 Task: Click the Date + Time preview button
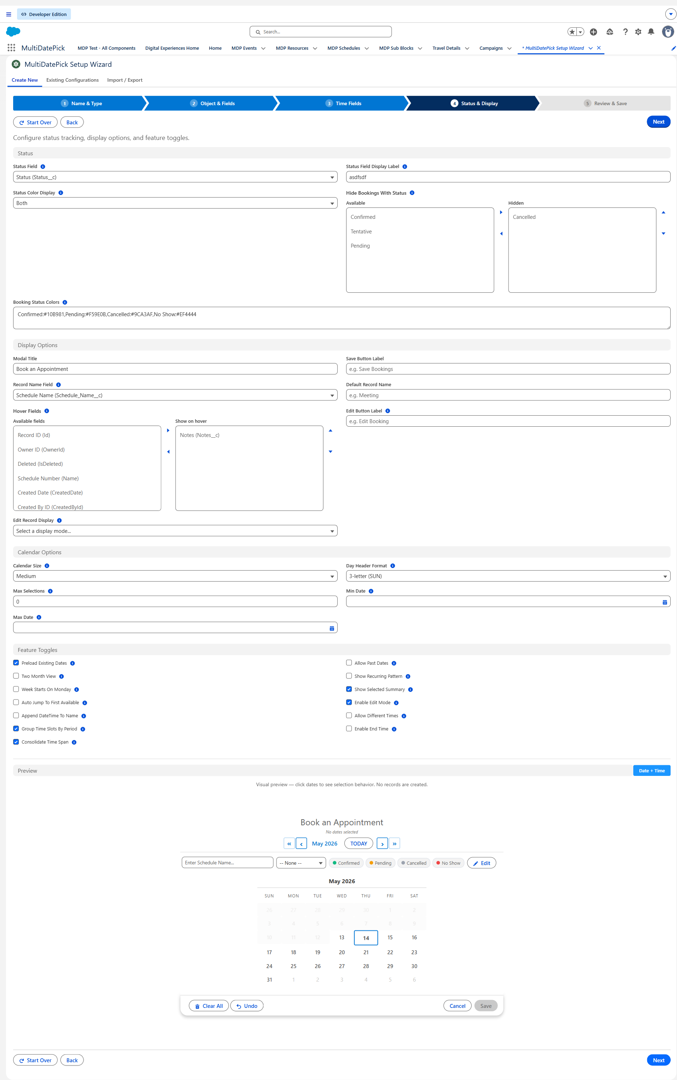(x=651, y=771)
